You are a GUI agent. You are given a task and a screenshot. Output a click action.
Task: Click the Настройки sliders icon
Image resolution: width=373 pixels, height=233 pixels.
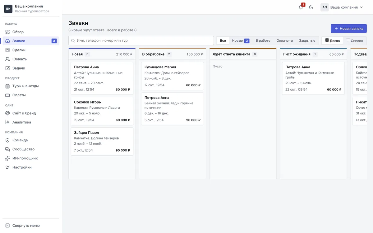[x=8, y=167]
